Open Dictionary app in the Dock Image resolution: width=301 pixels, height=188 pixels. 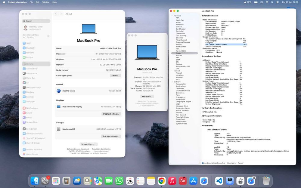(x=183, y=181)
